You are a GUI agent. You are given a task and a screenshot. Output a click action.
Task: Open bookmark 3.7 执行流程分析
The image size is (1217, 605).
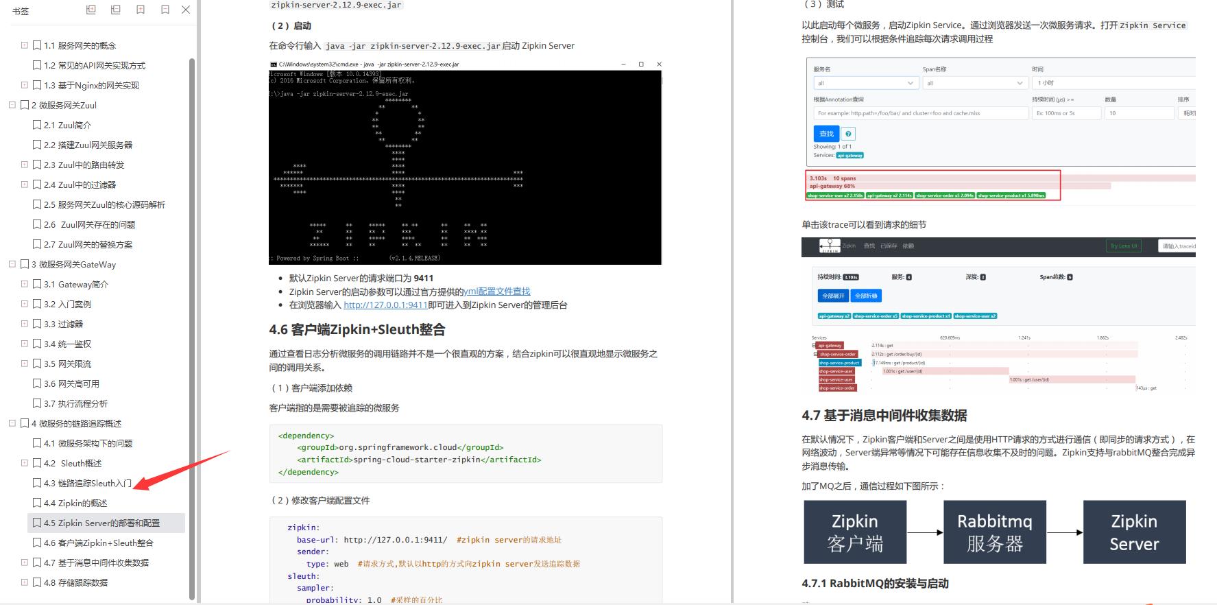[75, 403]
